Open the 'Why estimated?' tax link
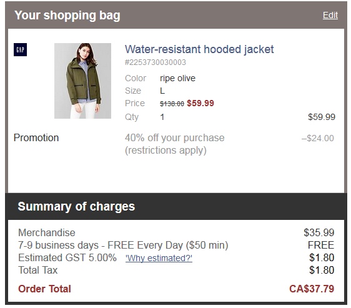Viewport: 351px width, 308px height. coord(159,258)
